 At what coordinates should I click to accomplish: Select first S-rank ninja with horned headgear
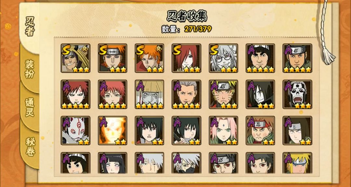pyautogui.click(x=75, y=58)
